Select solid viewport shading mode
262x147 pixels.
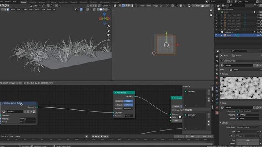(x=101, y=9)
